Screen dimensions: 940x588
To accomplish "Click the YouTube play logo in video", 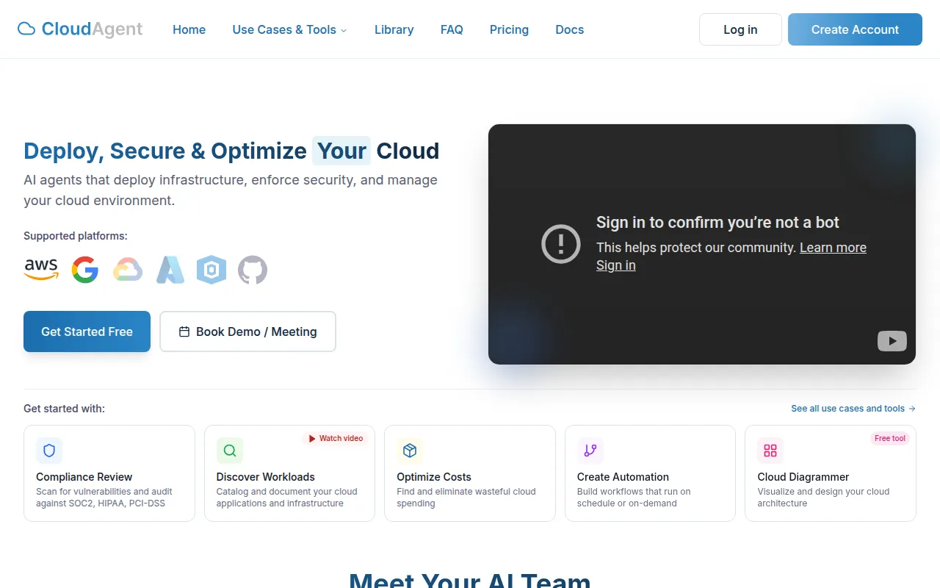I will point(892,341).
